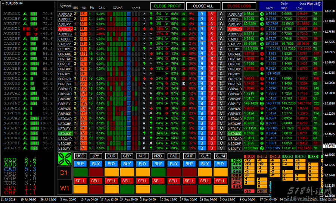Click the red down arrow beside AUDUSD in left list
The image size is (336, 203).
coord(35,34)
